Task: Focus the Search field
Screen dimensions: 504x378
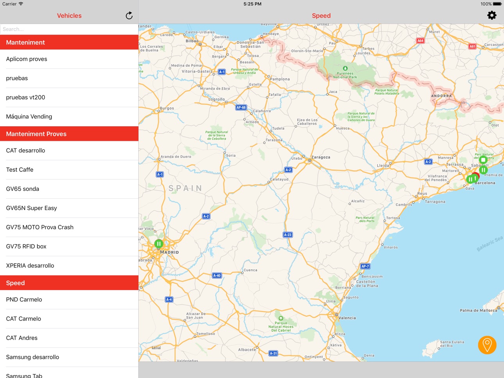Action: [69, 29]
